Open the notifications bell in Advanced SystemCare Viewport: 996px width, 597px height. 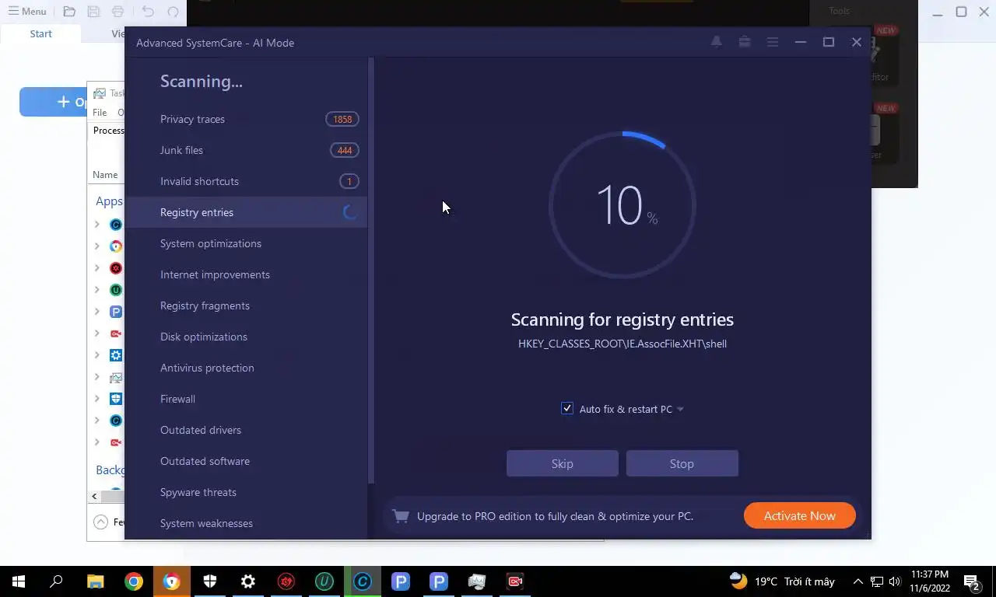tap(717, 42)
